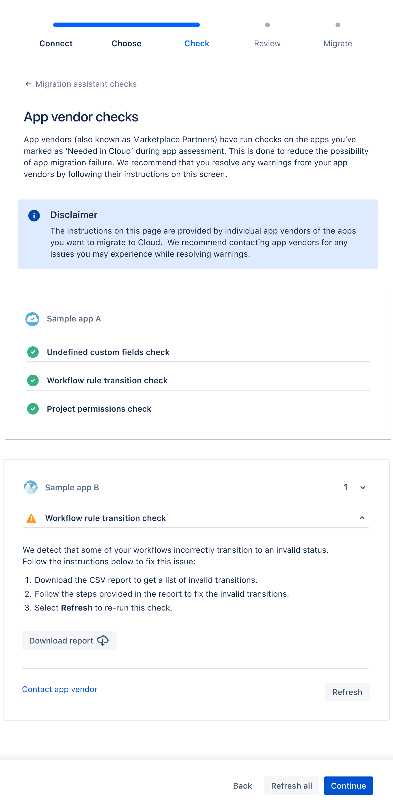Click the Sample app A cloud icon
This screenshot has height=810, width=393.
pyautogui.click(x=32, y=319)
